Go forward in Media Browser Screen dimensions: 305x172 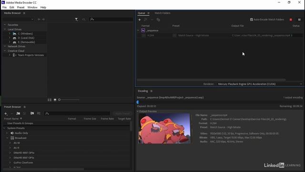click(43, 19)
